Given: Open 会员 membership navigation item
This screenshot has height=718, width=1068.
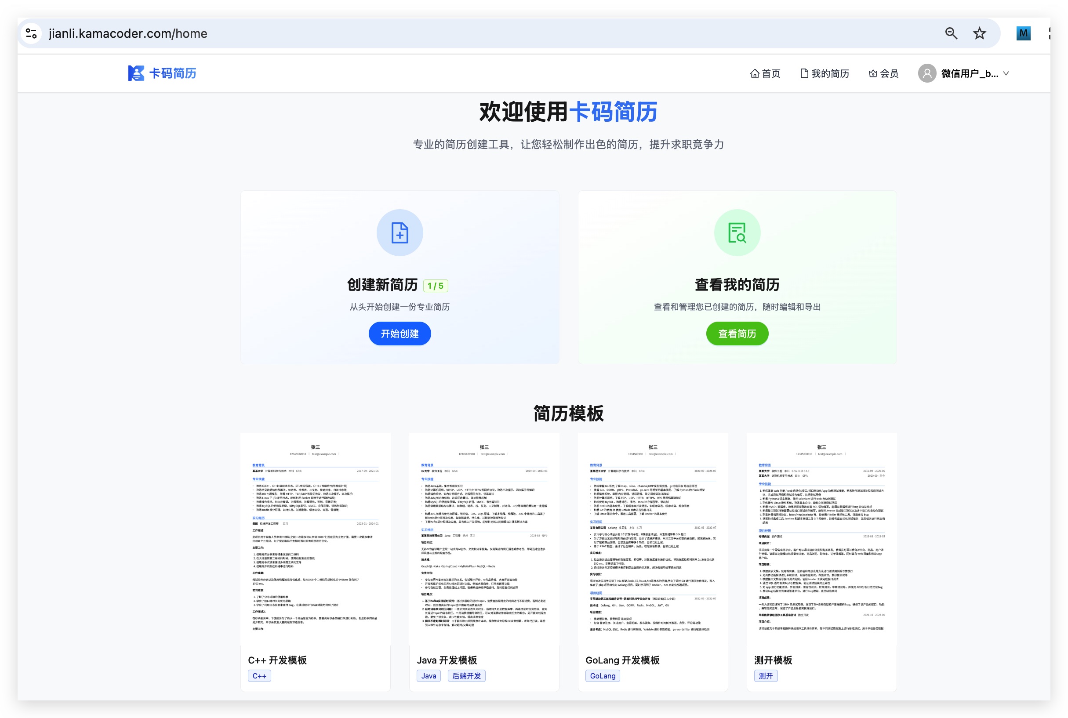Looking at the screenshot, I should tap(883, 73).
